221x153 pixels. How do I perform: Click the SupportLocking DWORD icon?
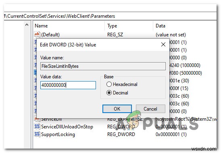(x=37, y=134)
